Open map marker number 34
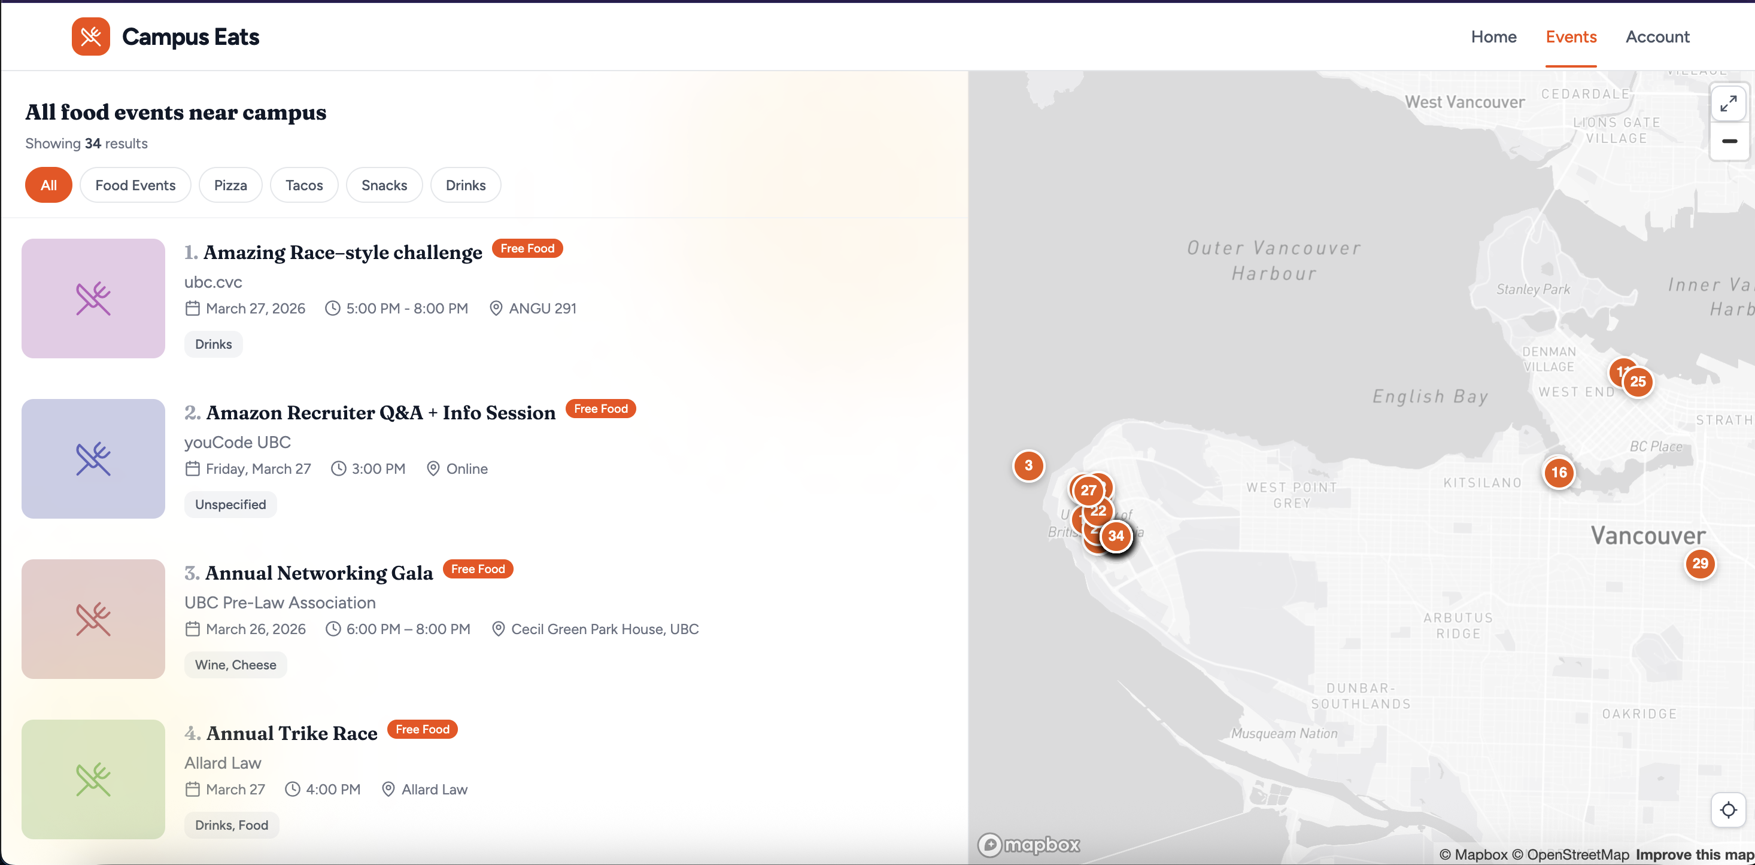Screen dimensions: 1755x865 pyautogui.click(x=1115, y=535)
